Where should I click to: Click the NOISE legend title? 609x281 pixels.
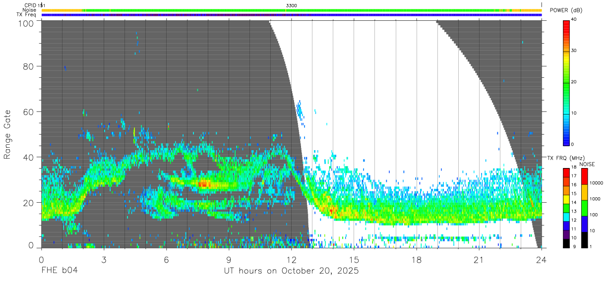click(587, 164)
